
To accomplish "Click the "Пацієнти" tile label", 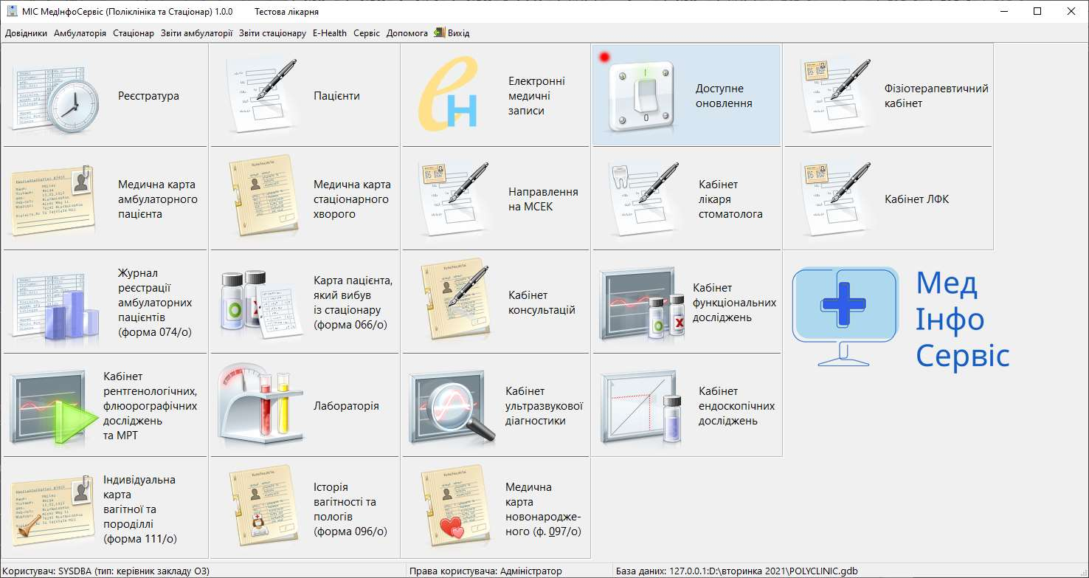I will 336,96.
